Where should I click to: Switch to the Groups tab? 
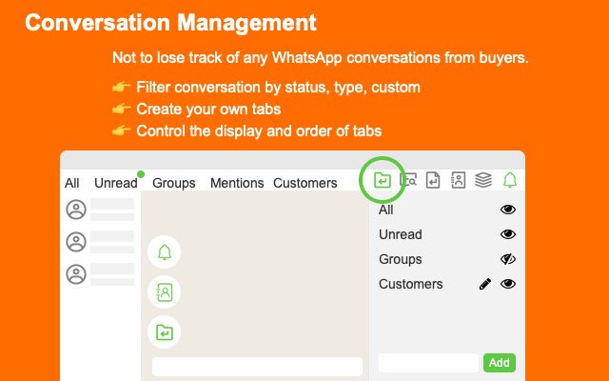tap(173, 183)
